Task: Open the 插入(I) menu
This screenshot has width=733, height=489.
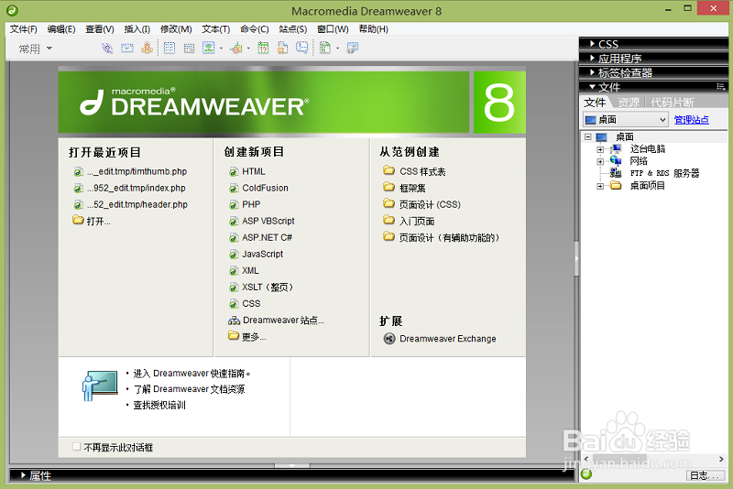Action: (137, 29)
